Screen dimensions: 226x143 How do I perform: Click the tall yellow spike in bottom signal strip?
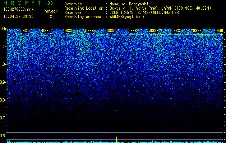tap(116, 140)
